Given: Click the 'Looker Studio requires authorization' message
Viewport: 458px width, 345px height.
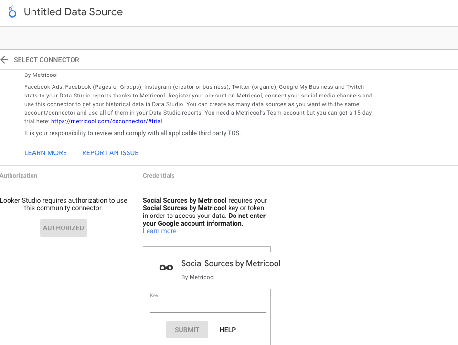Looking at the screenshot, I should [64, 204].
